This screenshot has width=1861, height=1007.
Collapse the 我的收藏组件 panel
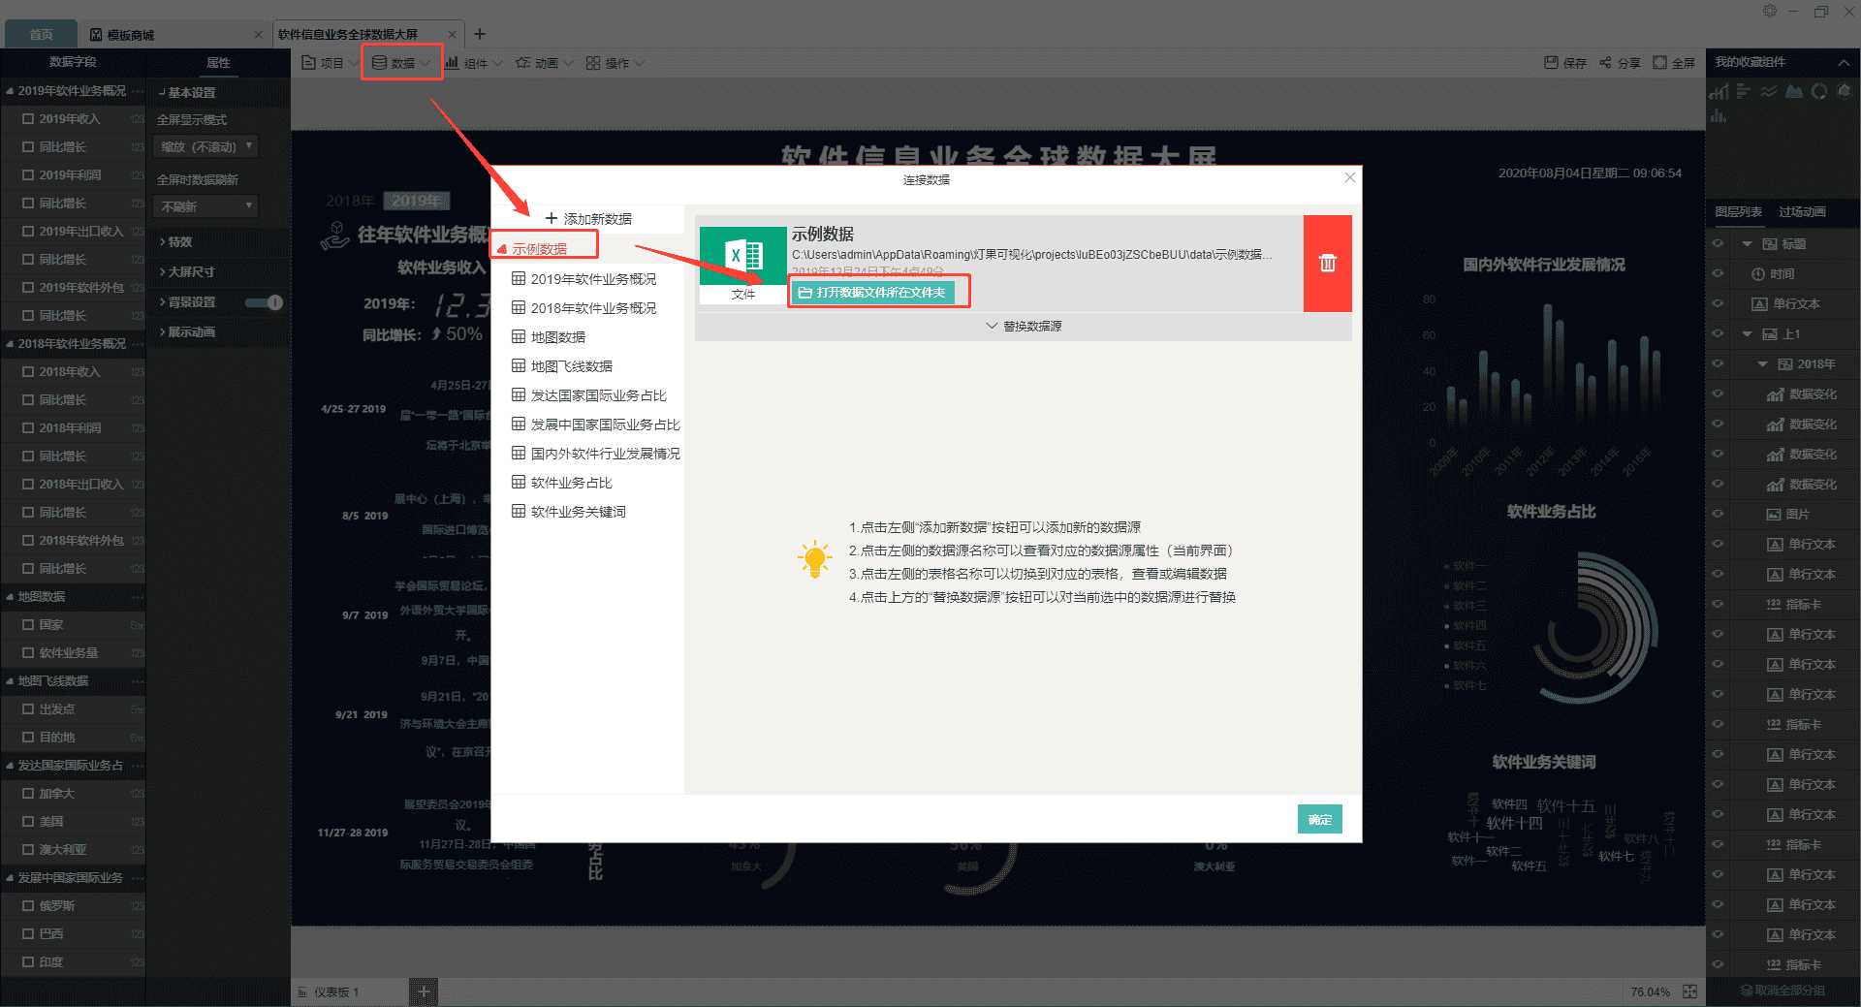(x=1843, y=62)
